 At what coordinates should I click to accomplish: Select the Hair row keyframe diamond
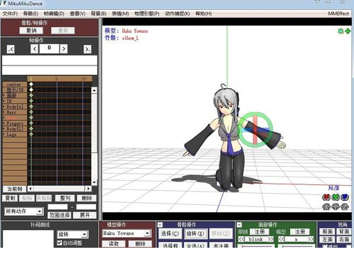coord(31,112)
